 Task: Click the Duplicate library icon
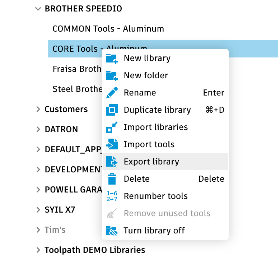(x=112, y=110)
